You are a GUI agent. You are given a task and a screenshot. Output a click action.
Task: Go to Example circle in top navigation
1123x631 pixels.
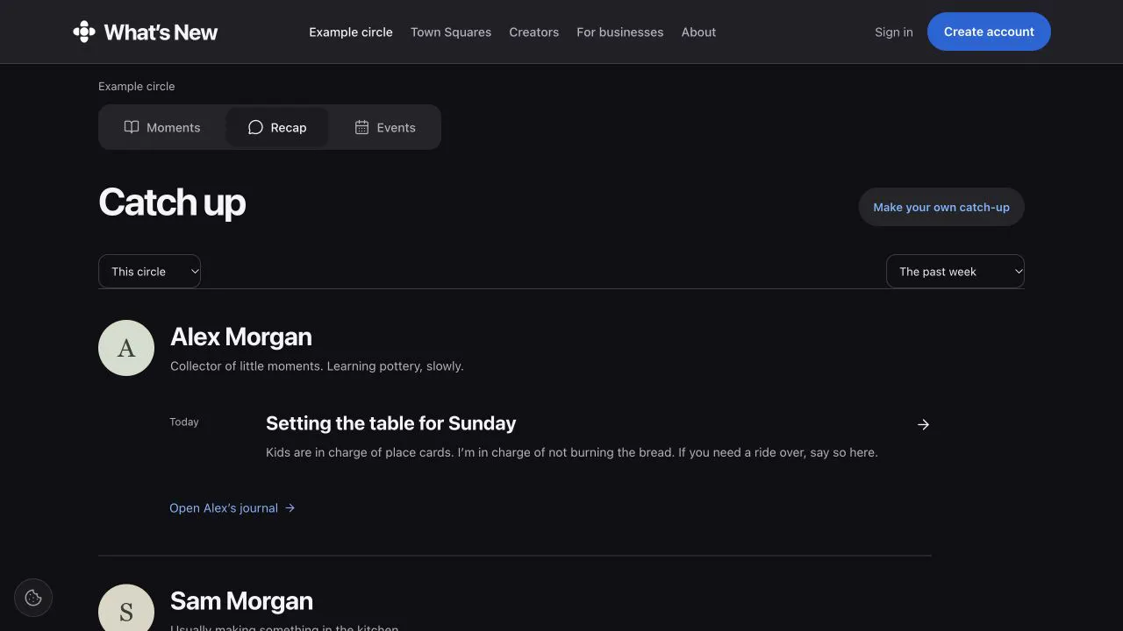tap(351, 32)
